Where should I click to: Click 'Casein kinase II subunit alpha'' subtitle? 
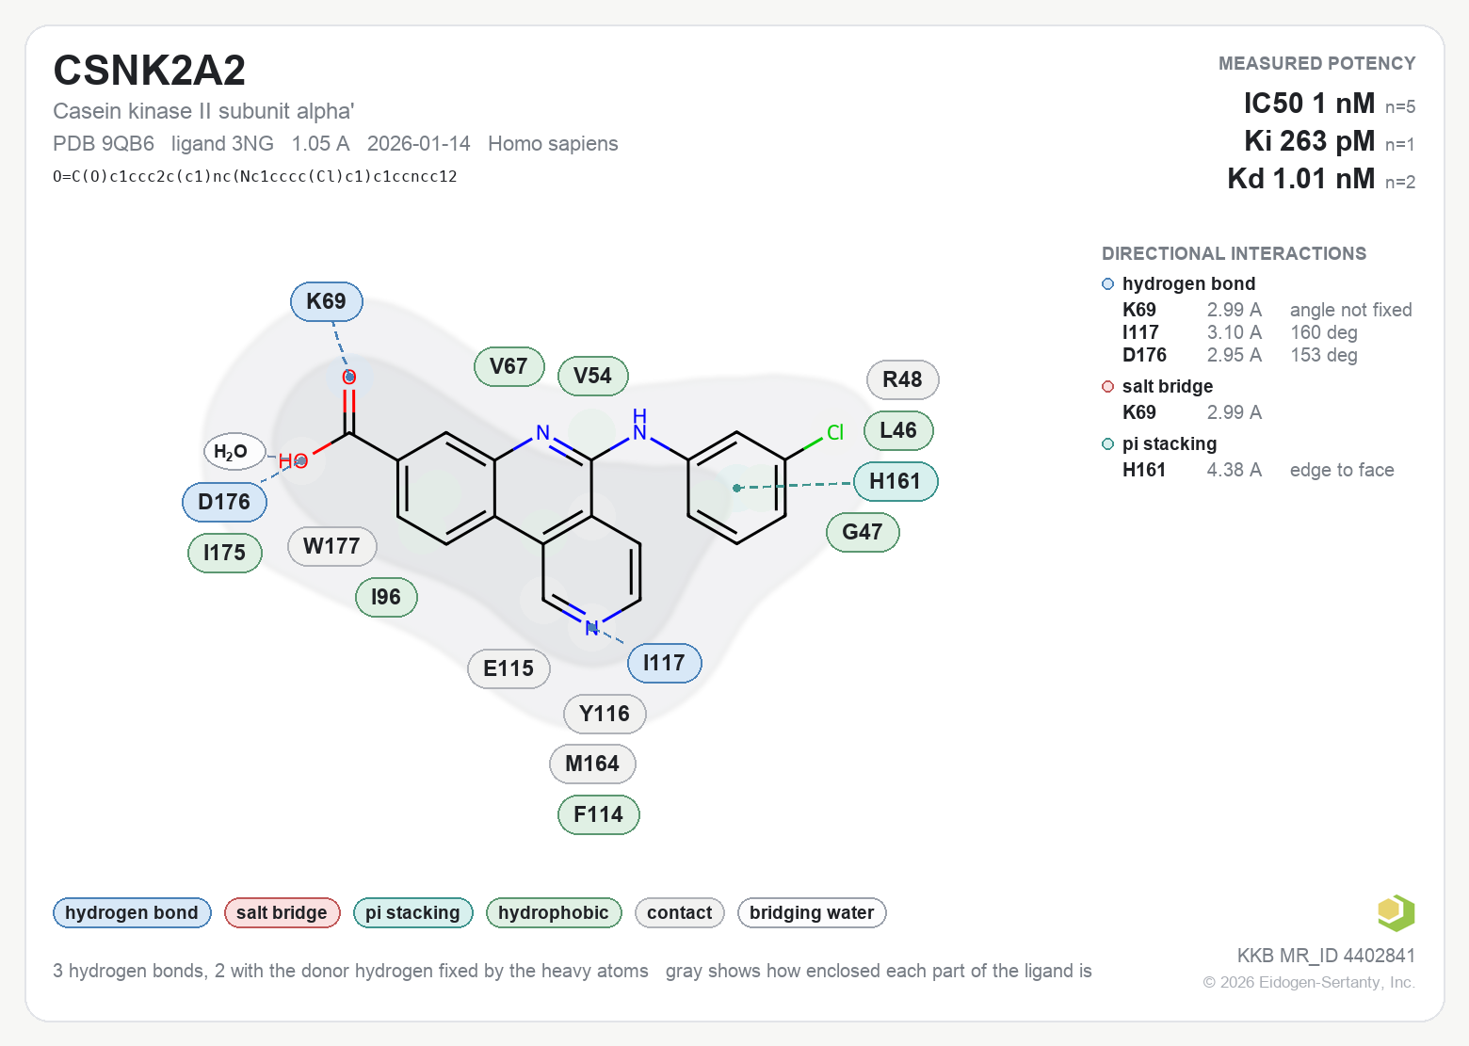pyautogui.click(x=203, y=111)
